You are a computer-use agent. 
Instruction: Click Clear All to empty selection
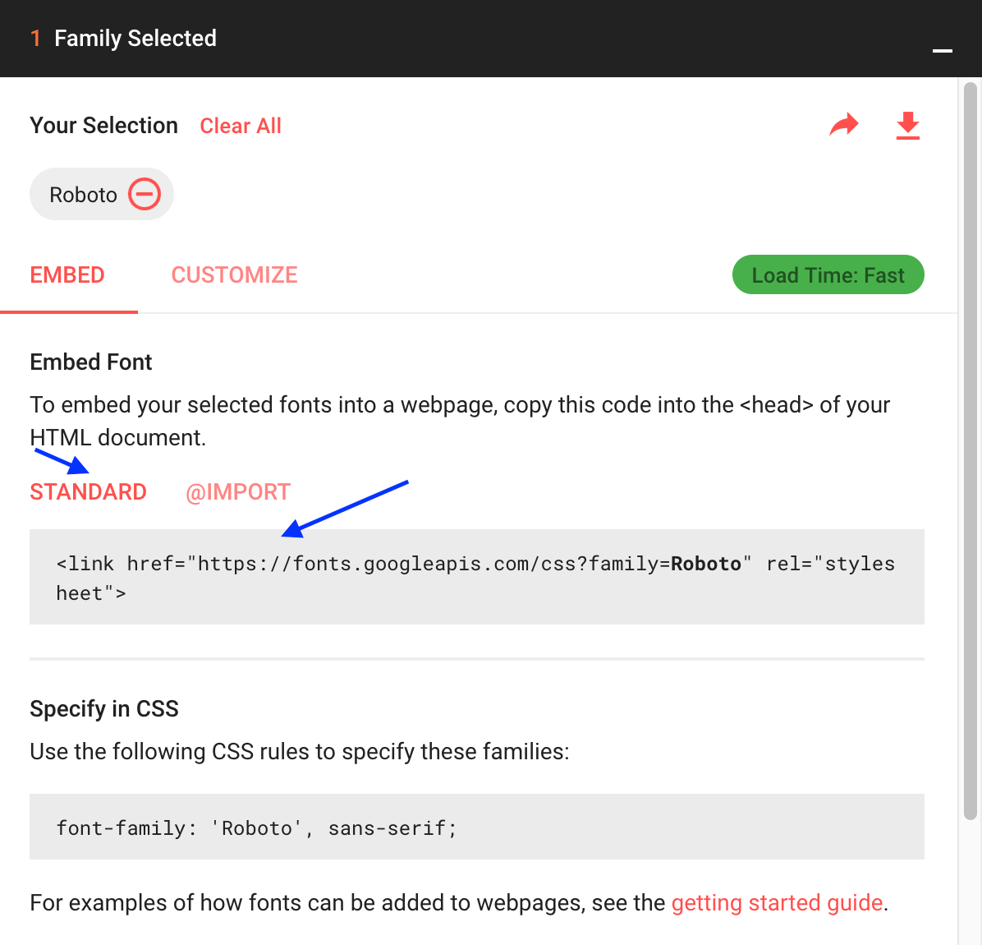[x=241, y=125]
